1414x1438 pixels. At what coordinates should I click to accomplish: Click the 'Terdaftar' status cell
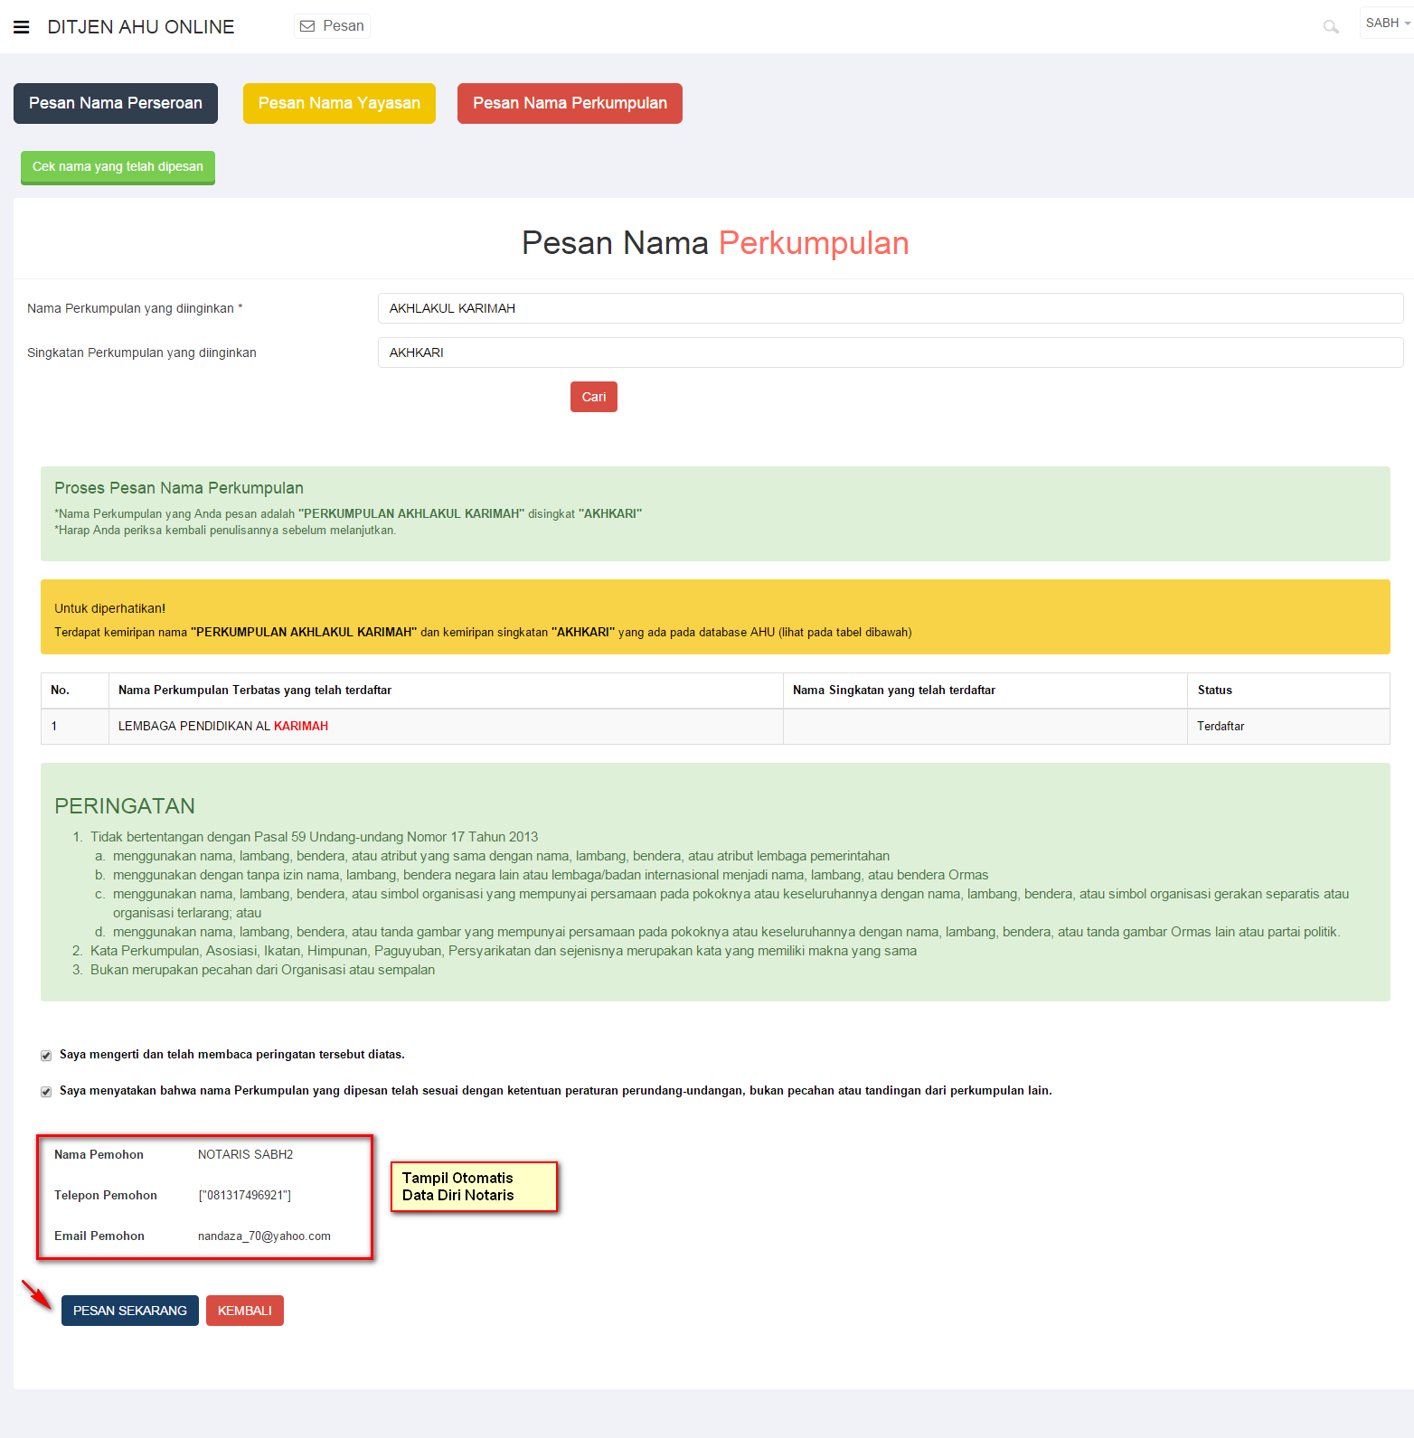click(1288, 727)
